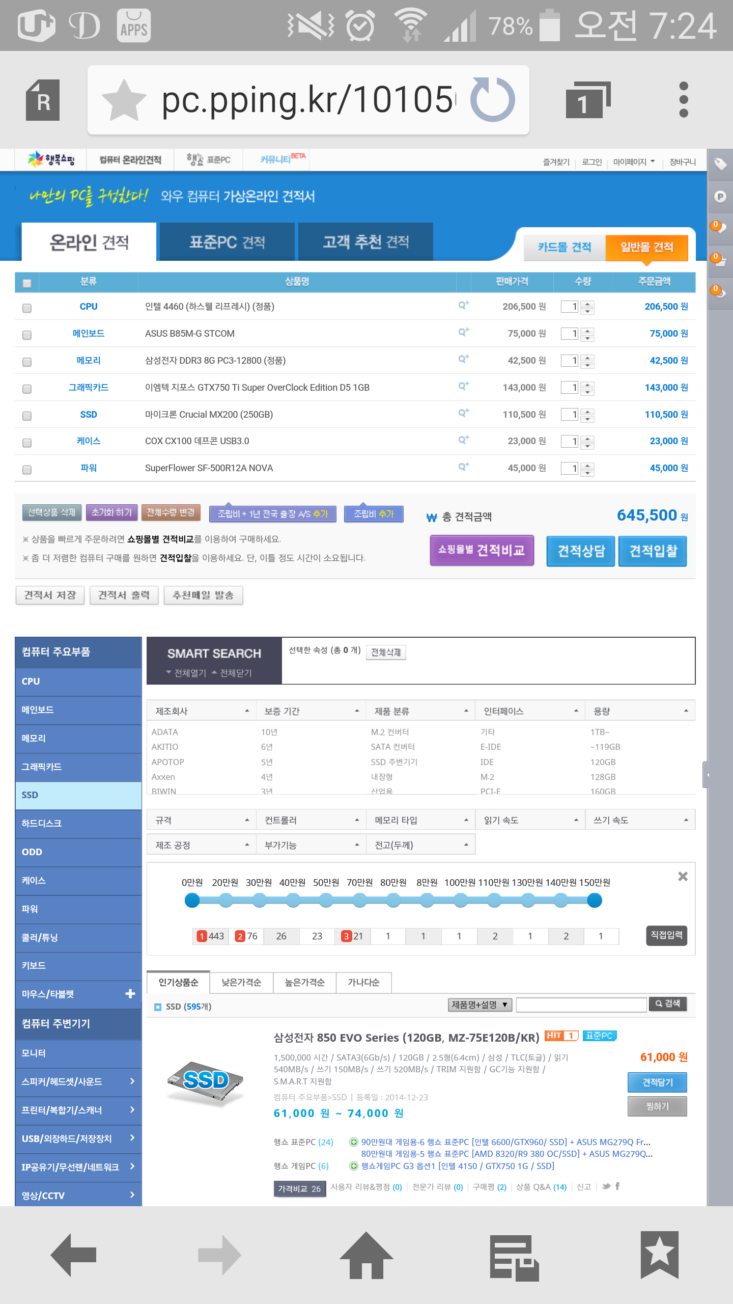The image size is (733, 1304).
Task: Check the CPU row checkbox
Action: click(x=27, y=308)
